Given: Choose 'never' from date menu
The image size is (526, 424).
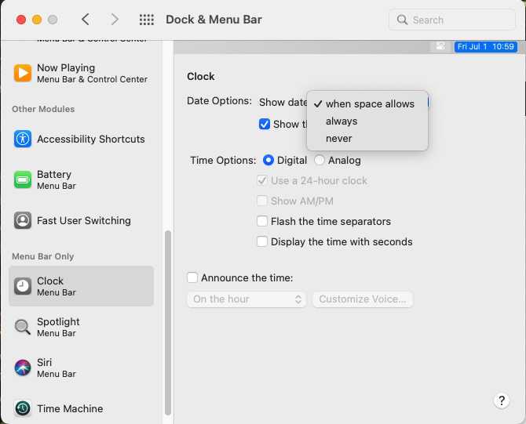Looking at the screenshot, I should tap(339, 138).
